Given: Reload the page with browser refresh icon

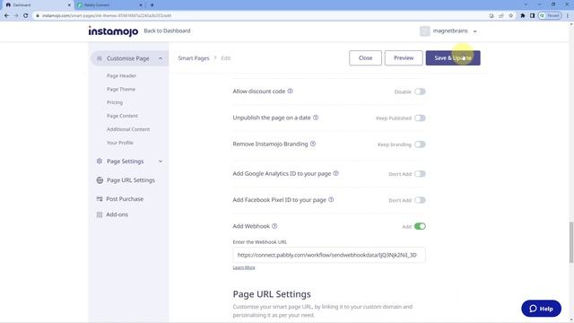Looking at the screenshot, I should click(26, 16).
